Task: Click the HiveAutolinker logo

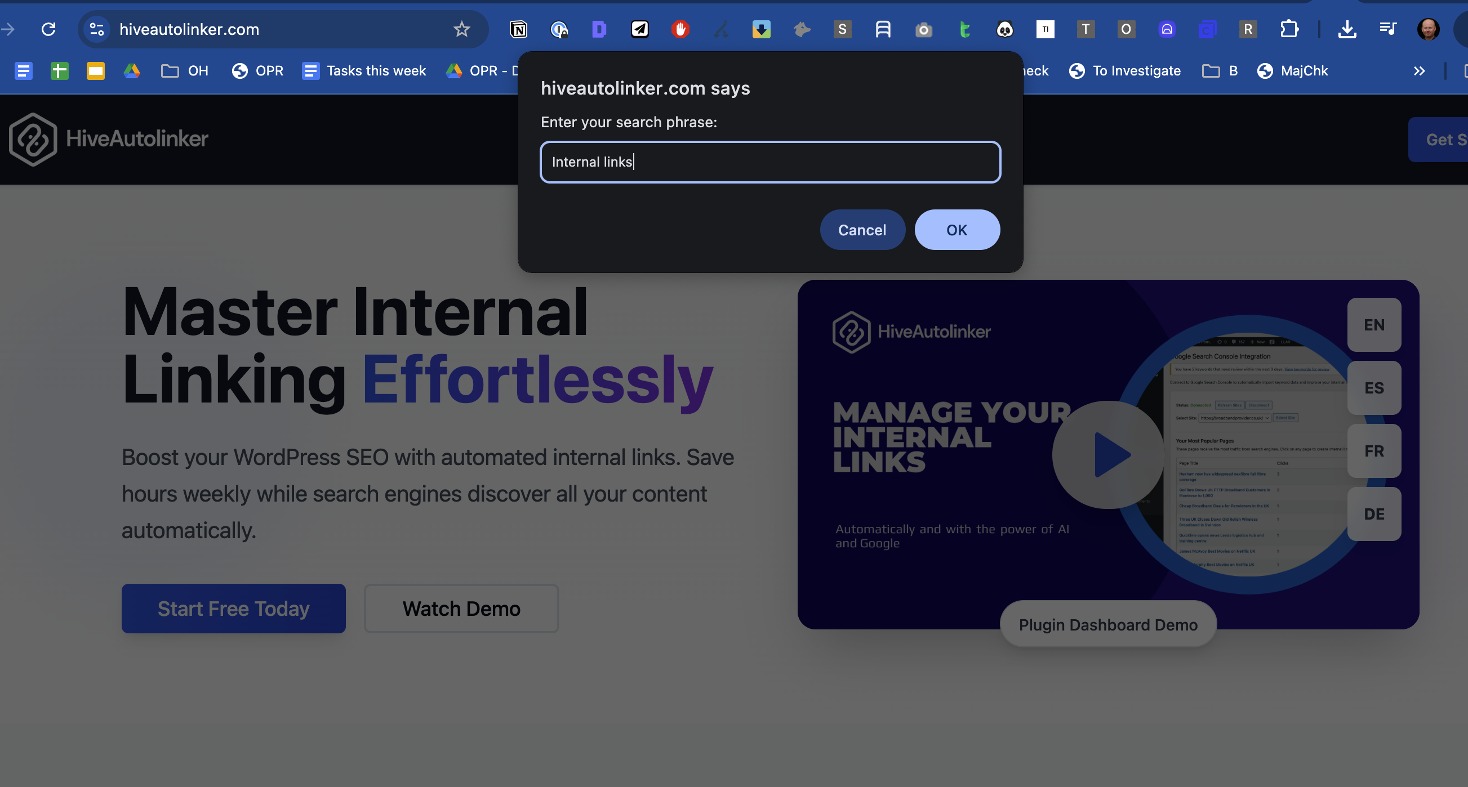Action: coord(108,139)
